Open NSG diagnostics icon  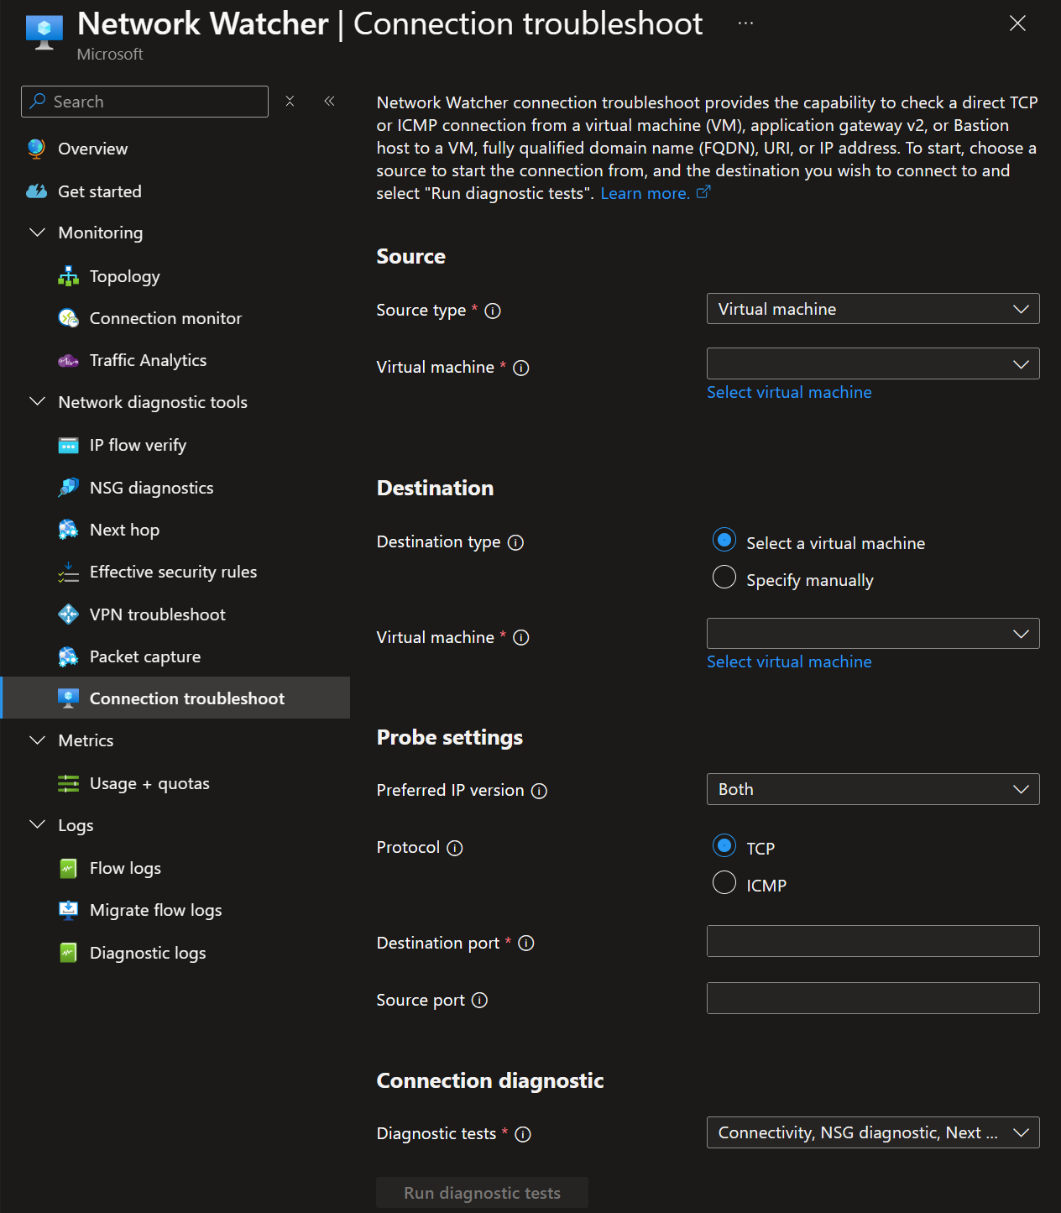(68, 488)
